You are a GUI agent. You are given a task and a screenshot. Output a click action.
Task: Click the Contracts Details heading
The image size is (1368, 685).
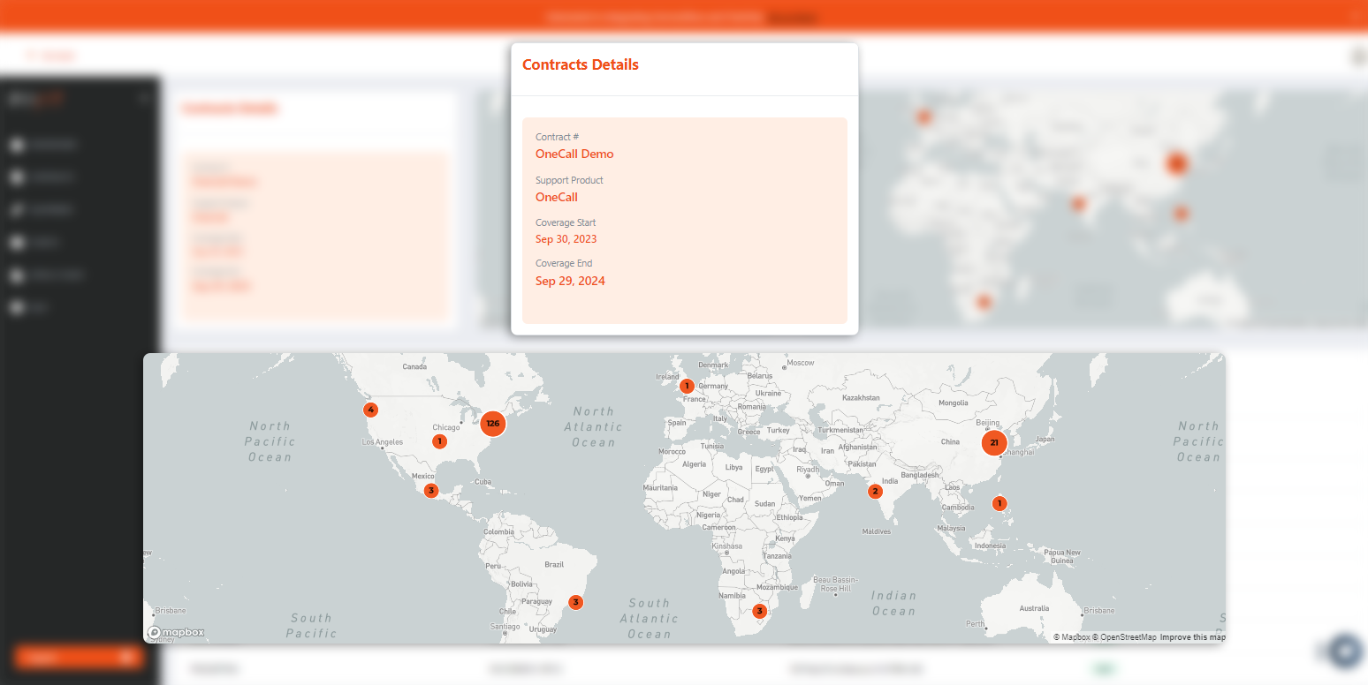(581, 64)
